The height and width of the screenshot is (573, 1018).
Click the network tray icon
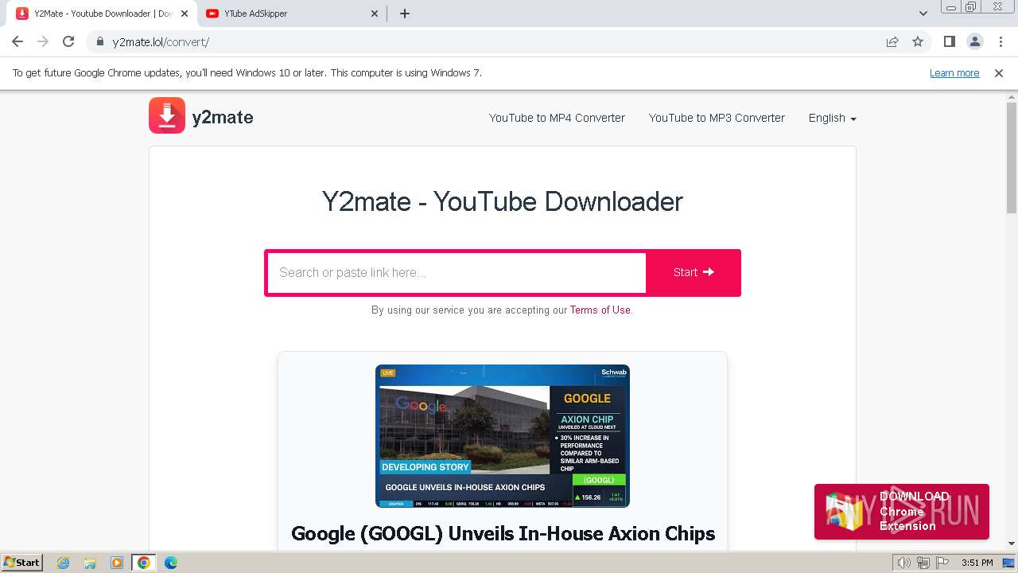point(923,563)
